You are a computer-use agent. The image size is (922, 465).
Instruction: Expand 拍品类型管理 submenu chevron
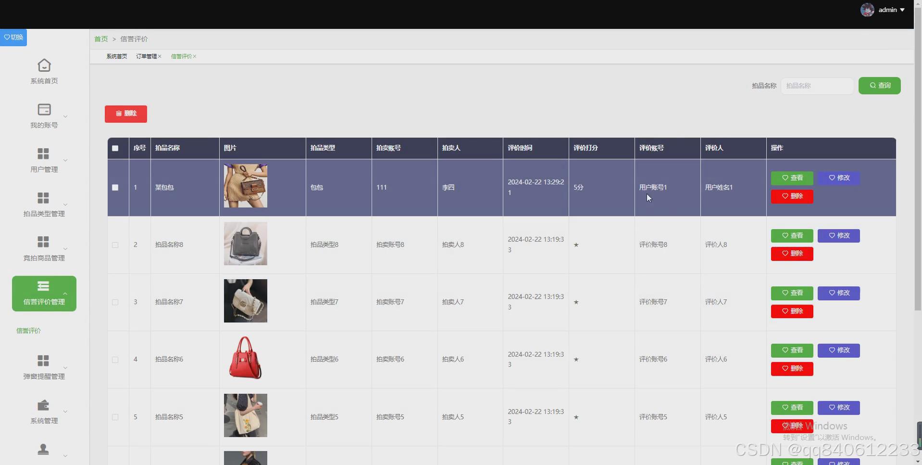click(x=65, y=205)
